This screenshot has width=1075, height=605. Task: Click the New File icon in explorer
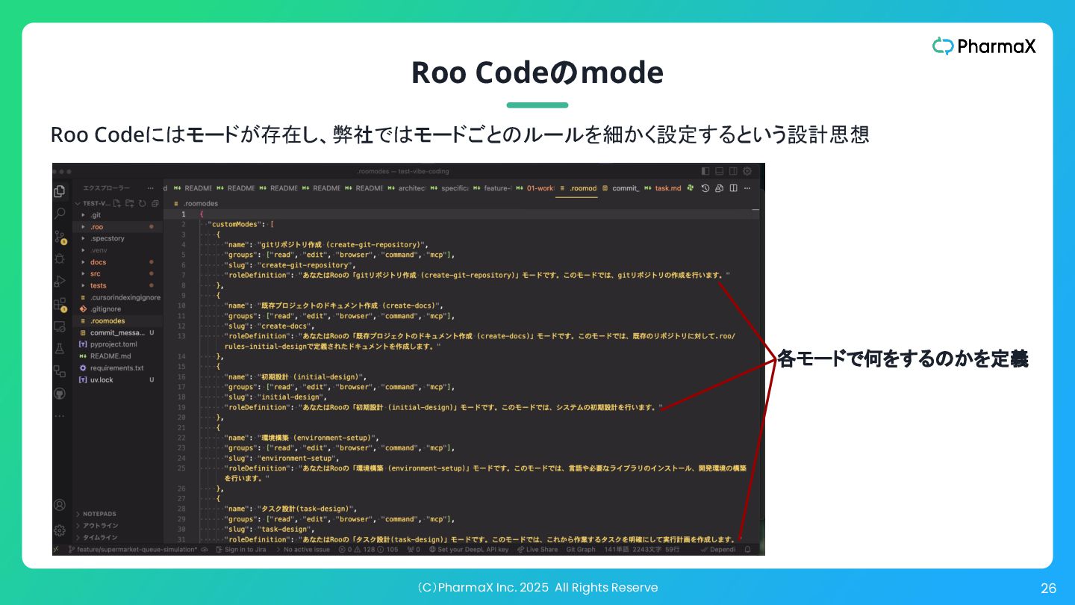(117, 203)
